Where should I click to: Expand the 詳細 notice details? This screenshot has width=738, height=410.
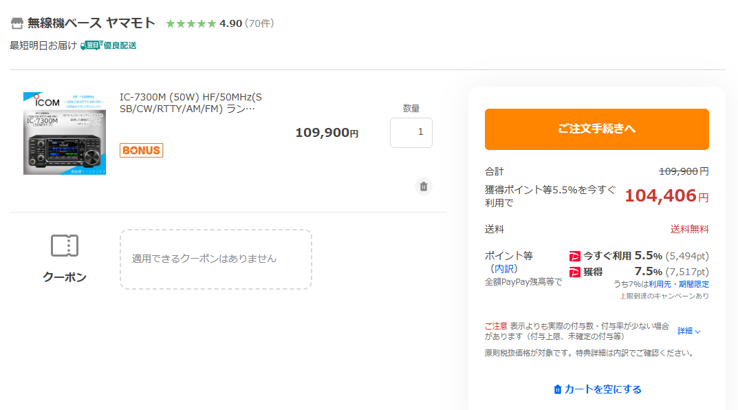coord(689,331)
